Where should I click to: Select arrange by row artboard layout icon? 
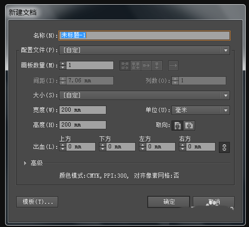pyautogui.click(x=146, y=65)
